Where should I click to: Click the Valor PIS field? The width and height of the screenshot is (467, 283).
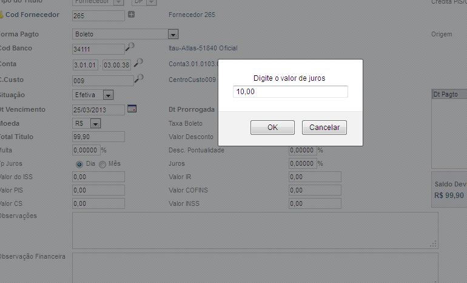pyautogui.click(x=98, y=190)
